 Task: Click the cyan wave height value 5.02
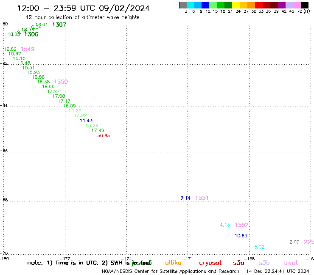coord(259,247)
